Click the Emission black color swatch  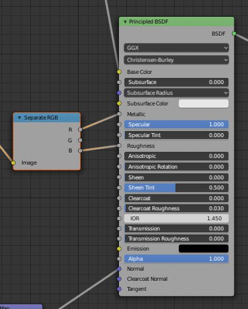204,249
